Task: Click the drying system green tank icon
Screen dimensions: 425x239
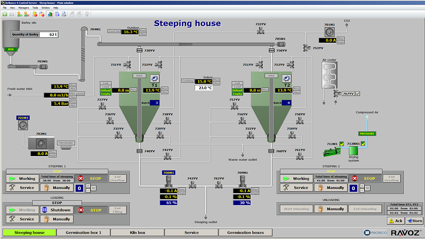Action: 353,151
